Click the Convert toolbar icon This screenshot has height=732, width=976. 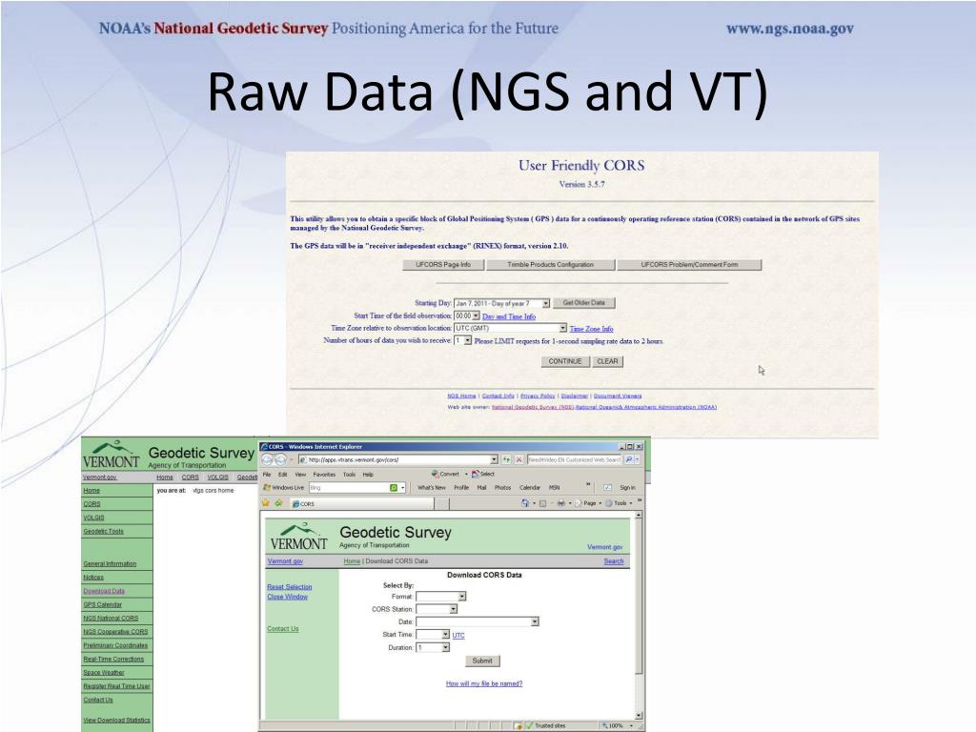pyautogui.click(x=445, y=474)
